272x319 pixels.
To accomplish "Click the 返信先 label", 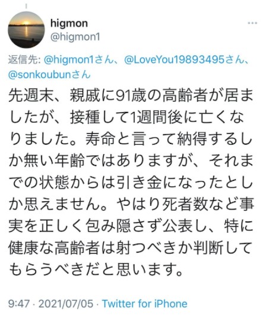I will coord(24,60).
